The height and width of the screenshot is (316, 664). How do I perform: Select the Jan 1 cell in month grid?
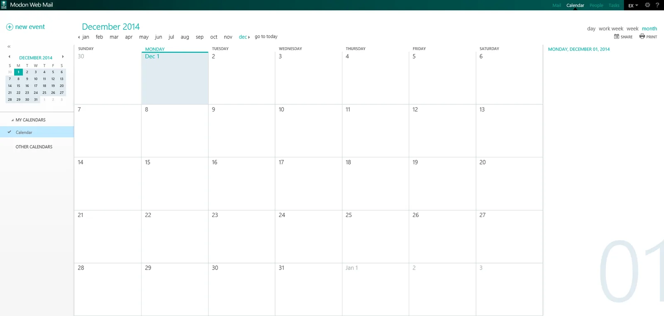tap(376, 289)
